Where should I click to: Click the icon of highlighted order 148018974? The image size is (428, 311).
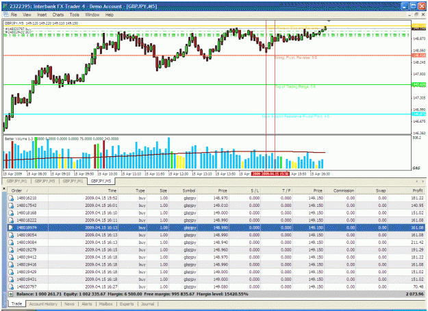(11, 227)
